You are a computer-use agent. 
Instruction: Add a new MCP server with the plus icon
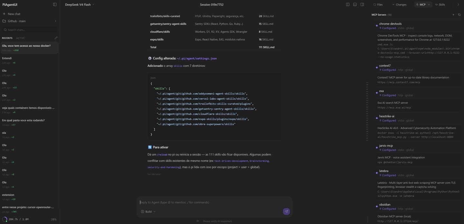pyautogui.click(x=453, y=15)
